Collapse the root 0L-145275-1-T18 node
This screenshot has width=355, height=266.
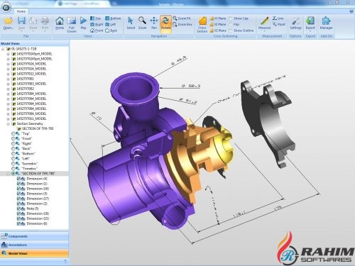[x=3, y=49]
